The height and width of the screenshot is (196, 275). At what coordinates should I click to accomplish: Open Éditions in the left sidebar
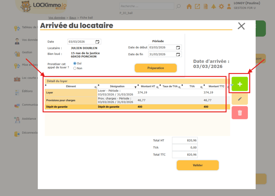coord(27,91)
